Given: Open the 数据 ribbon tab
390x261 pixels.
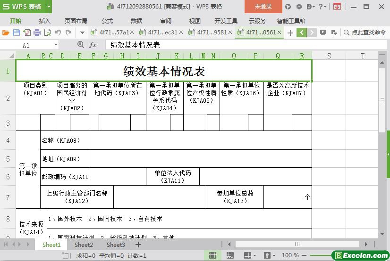Looking at the screenshot, I should (136, 21).
